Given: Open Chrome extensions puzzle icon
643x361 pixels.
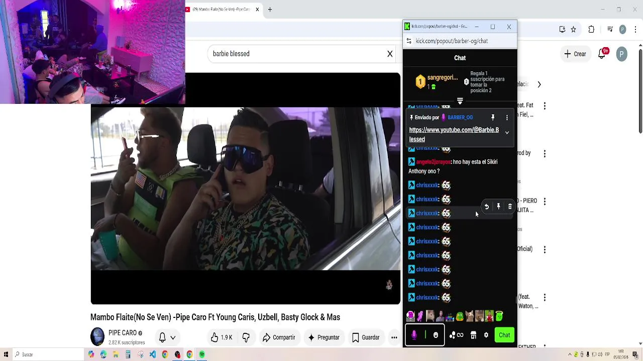Looking at the screenshot, I should [591, 30].
